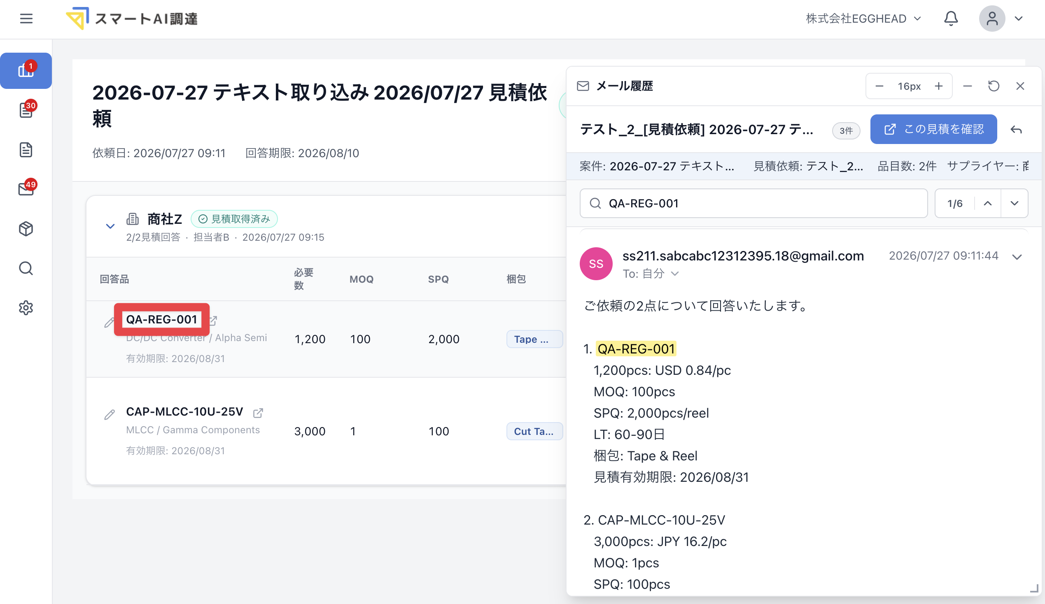Click the building icon beside 商社Z
Viewport: 1045px width, 604px height.
tap(133, 219)
